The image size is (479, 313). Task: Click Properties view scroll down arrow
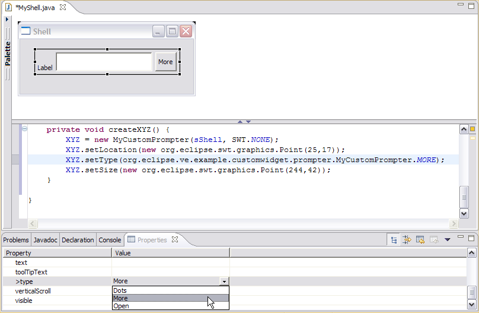(x=471, y=304)
